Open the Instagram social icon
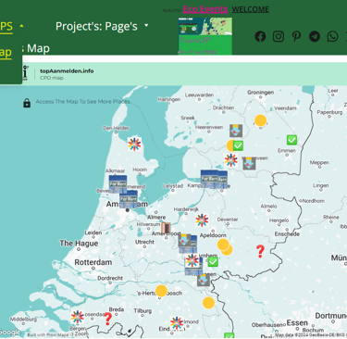Screen dimensions: 347x339 pos(279,36)
